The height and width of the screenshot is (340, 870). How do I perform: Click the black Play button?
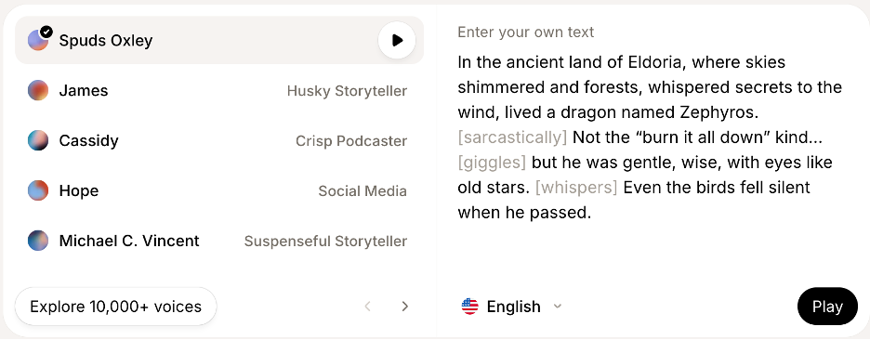tap(827, 307)
